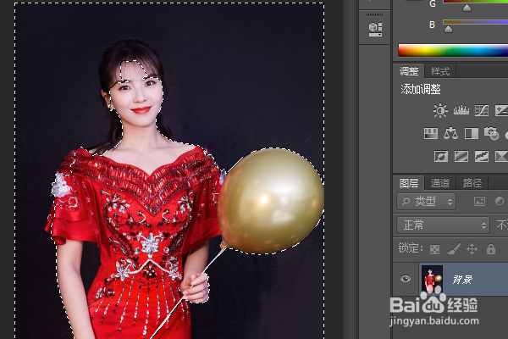This screenshot has height=339, width=508.
Task: Add a Hue/Saturation adjustment
Action: (431, 133)
